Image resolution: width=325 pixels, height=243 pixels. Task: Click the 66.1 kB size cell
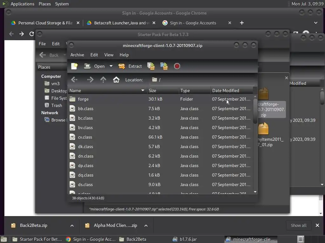[x=155, y=137]
